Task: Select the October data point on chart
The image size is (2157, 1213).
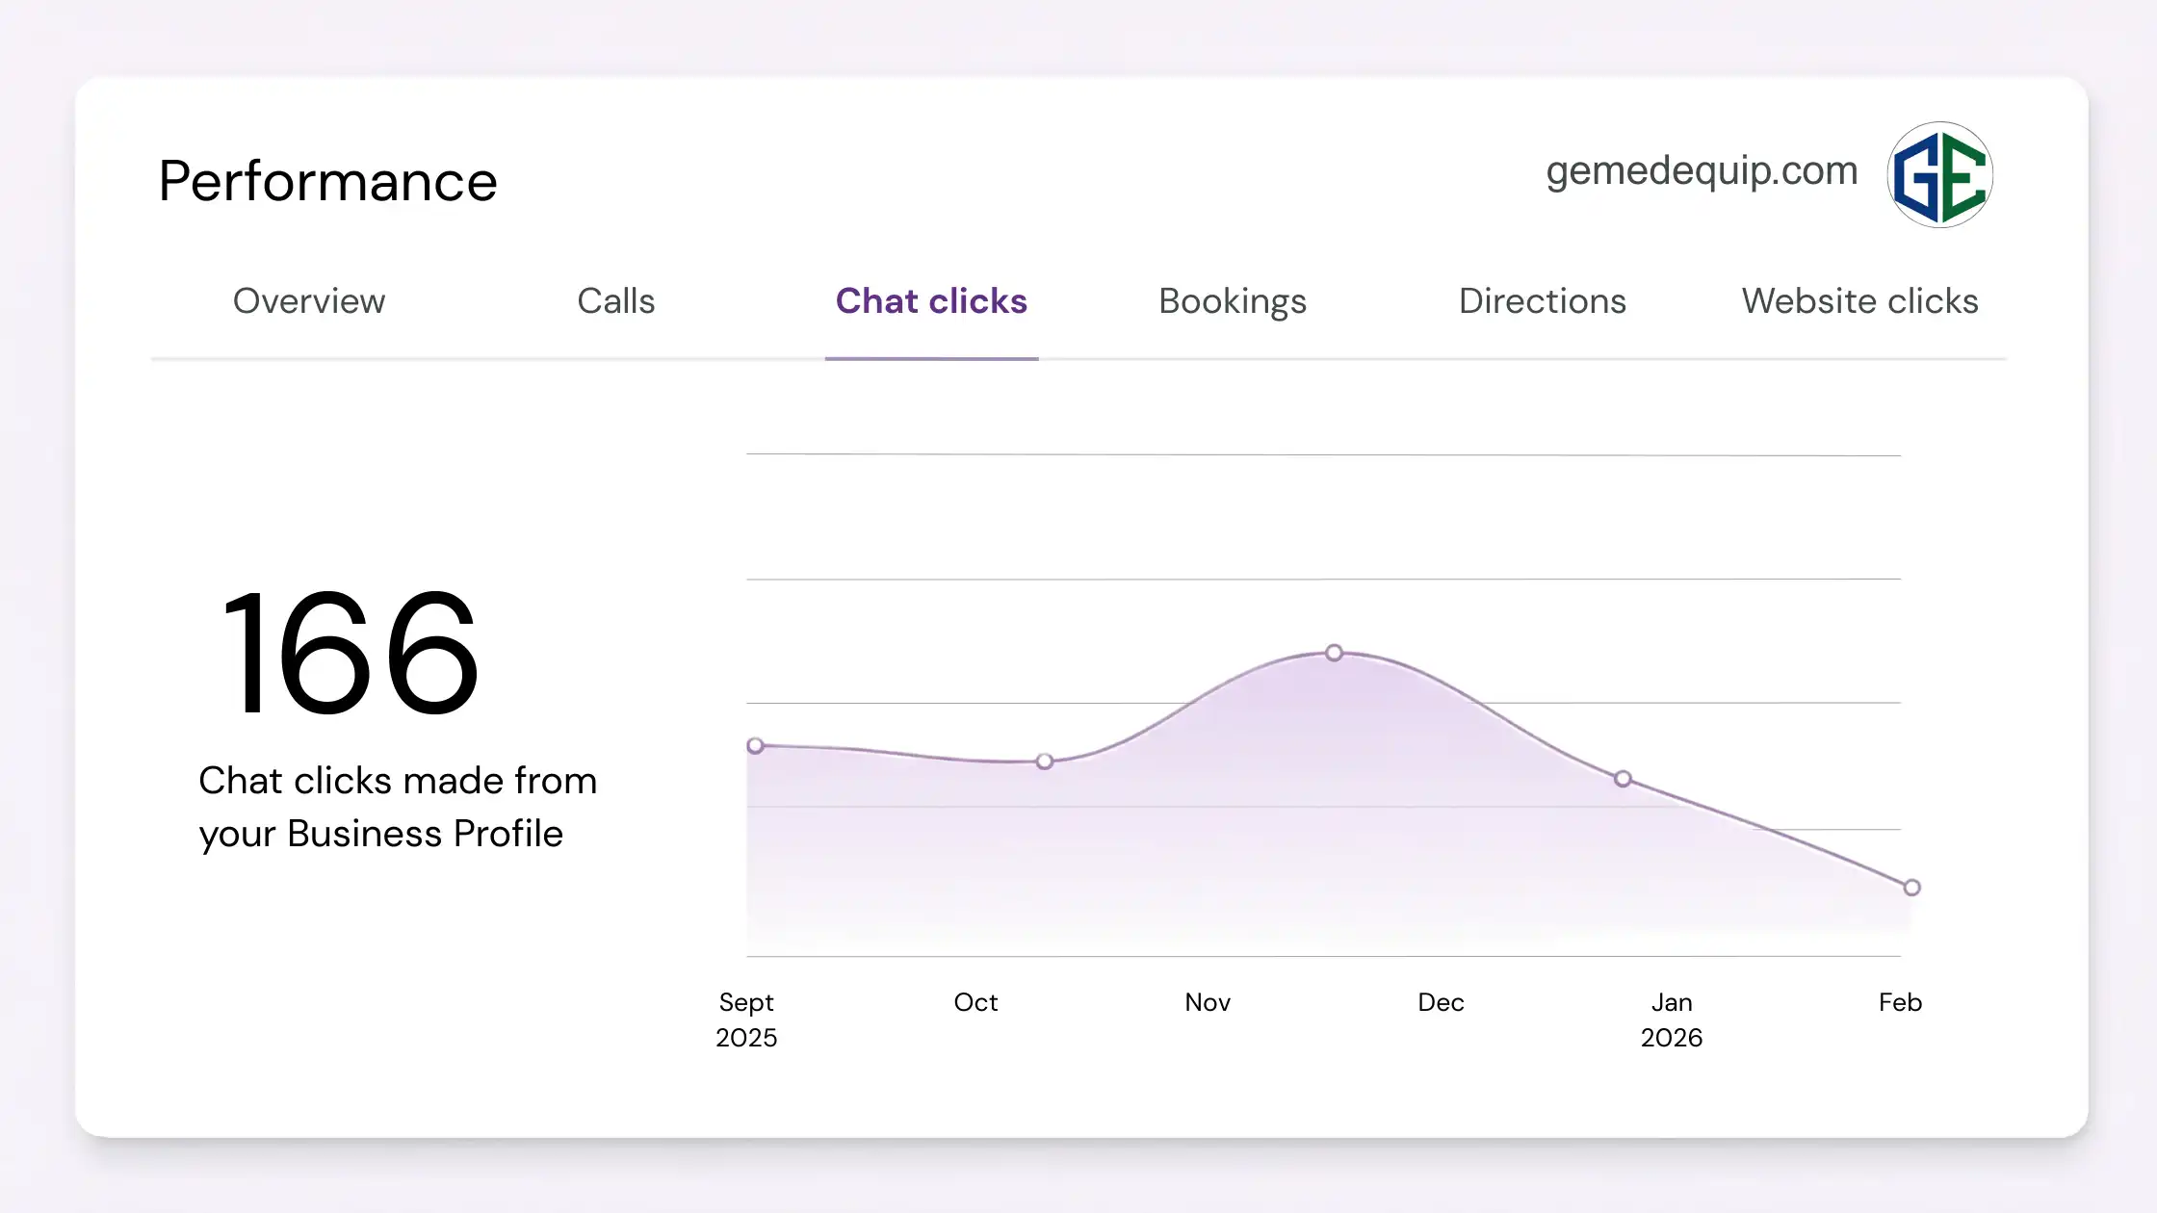Action: [1044, 761]
